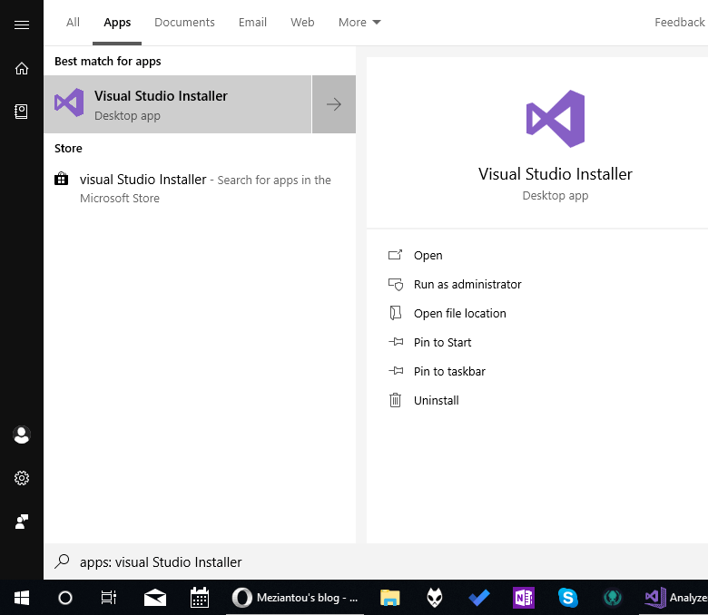Click the Pin to Start pin icon

point(396,342)
